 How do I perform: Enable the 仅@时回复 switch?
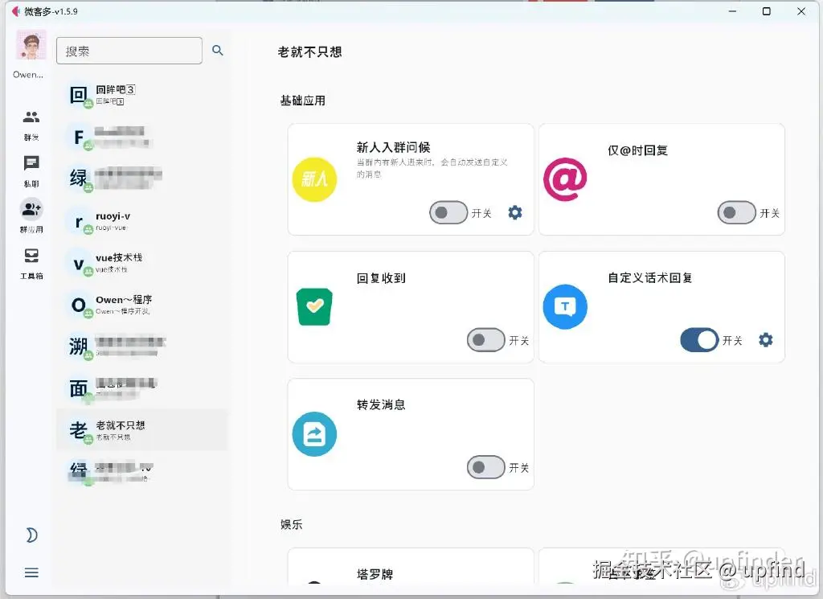pos(736,212)
